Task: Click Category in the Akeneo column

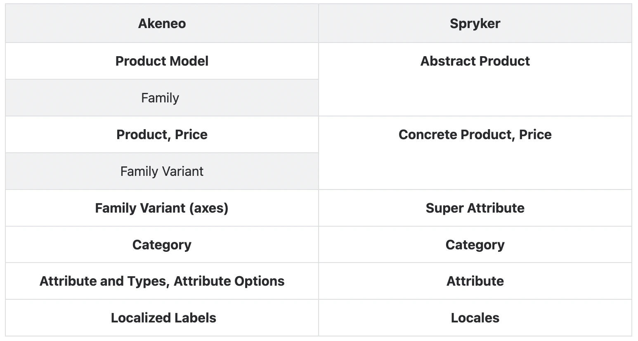Action: pos(162,245)
